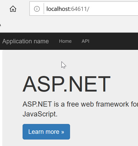This screenshot has height=146, width=138.
Task: Open the Home navigation item
Action: click(65, 41)
